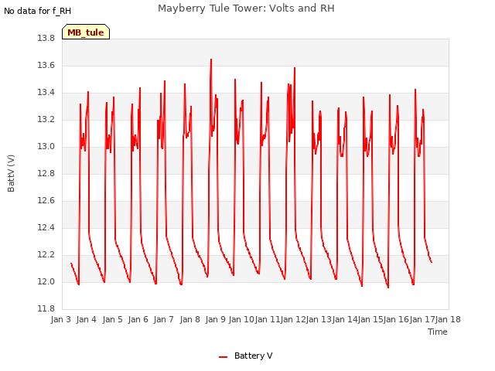Click the Jan 3 x-axis tick label

point(61,319)
